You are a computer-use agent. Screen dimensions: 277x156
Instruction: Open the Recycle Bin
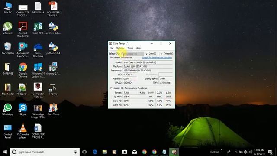click(x=8, y=48)
